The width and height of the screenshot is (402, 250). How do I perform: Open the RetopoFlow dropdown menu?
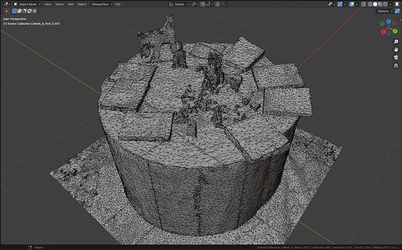click(102, 4)
